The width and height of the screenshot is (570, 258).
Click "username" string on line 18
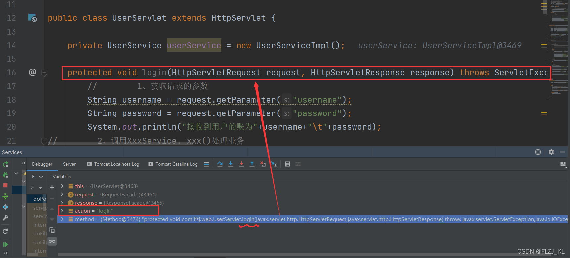[x=317, y=100]
